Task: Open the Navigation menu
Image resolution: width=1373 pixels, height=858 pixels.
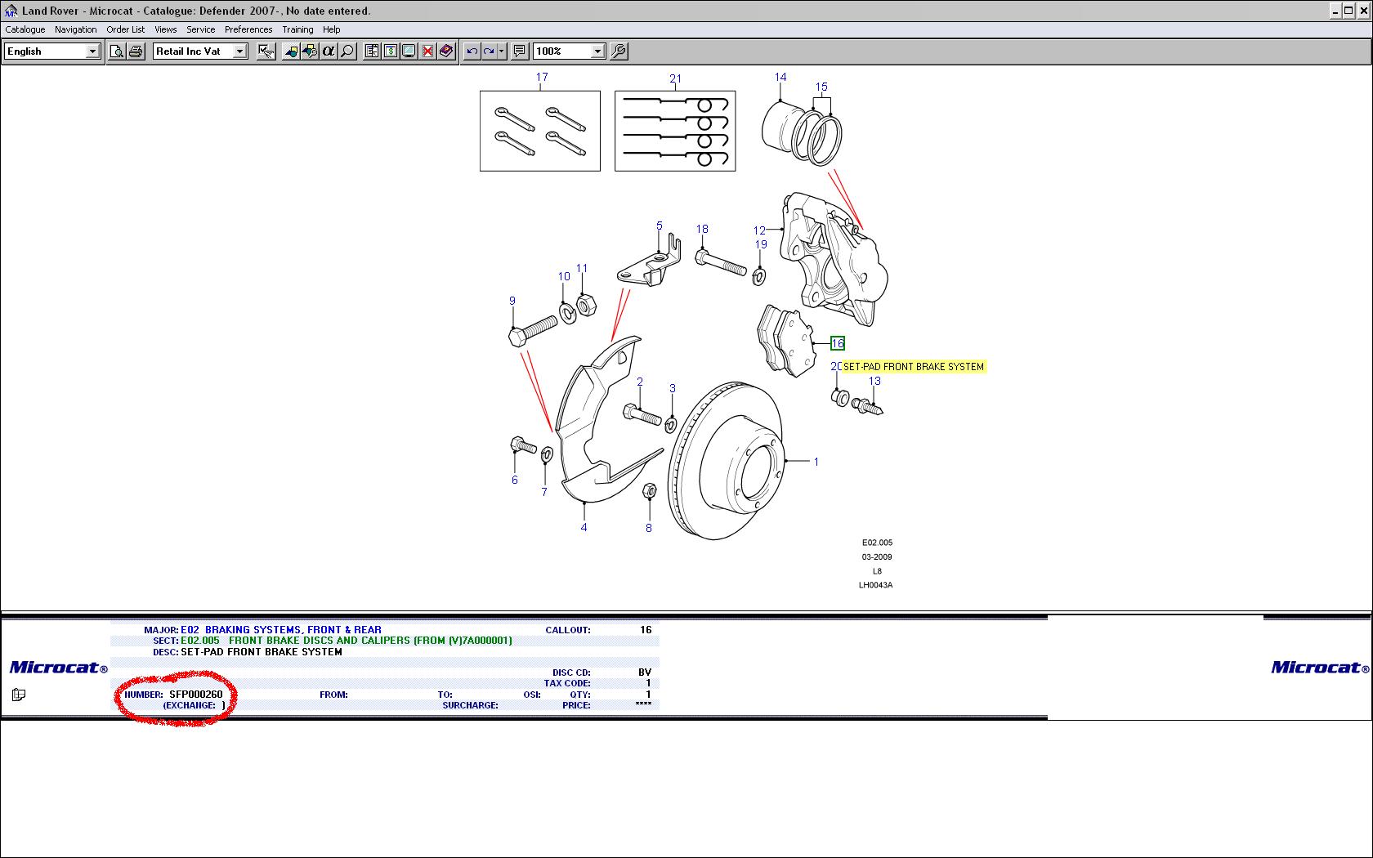Action: pos(76,29)
